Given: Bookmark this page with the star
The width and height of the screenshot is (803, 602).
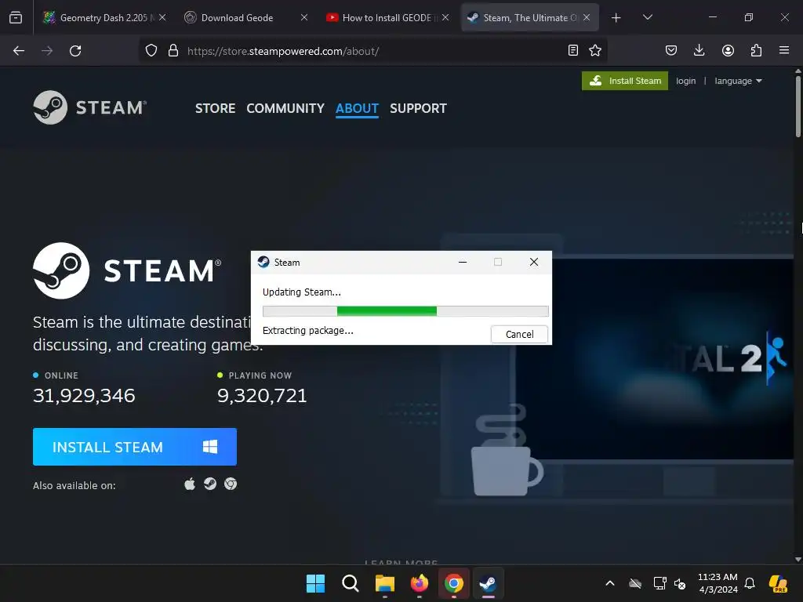Looking at the screenshot, I should pos(595,50).
